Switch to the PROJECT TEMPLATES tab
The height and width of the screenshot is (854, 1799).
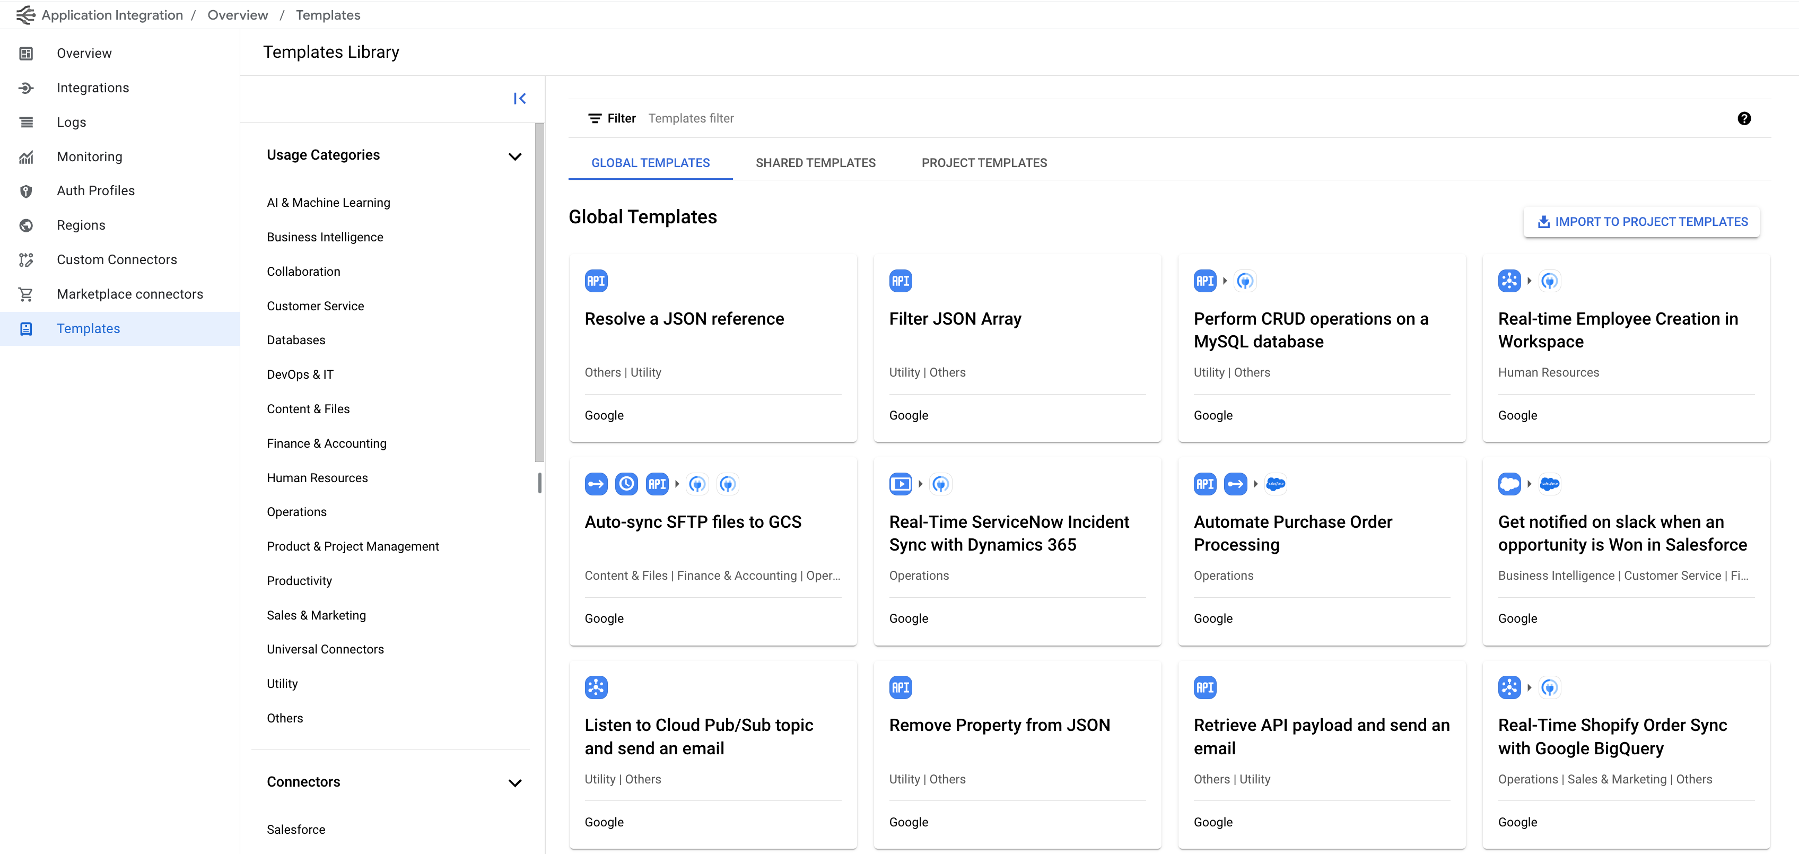(x=983, y=162)
